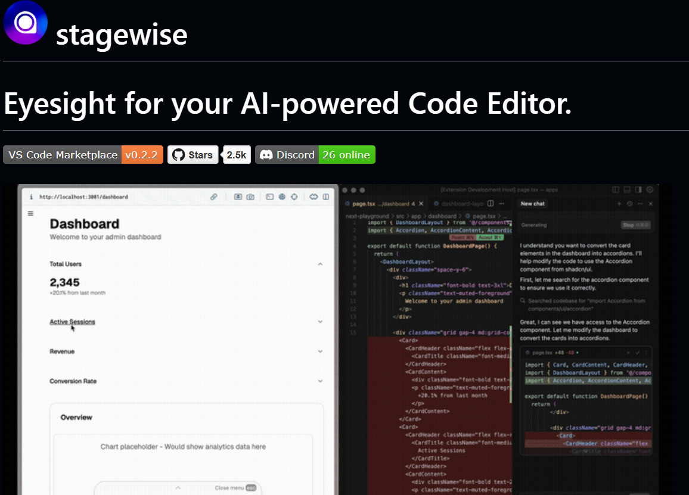Click the page.tsx +48 diff block header
The height and width of the screenshot is (495, 689).
tap(586, 352)
